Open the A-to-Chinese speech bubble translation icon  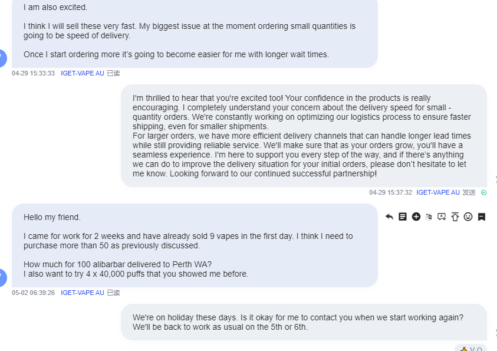[x=442, y=217]
